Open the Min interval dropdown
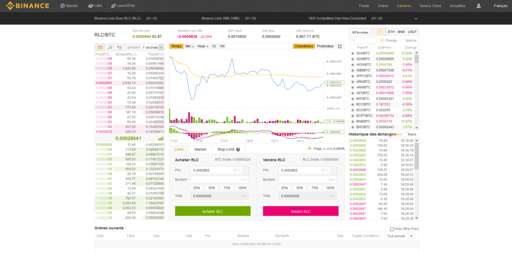Screen dimensions: 512x254 click(189, 46)
